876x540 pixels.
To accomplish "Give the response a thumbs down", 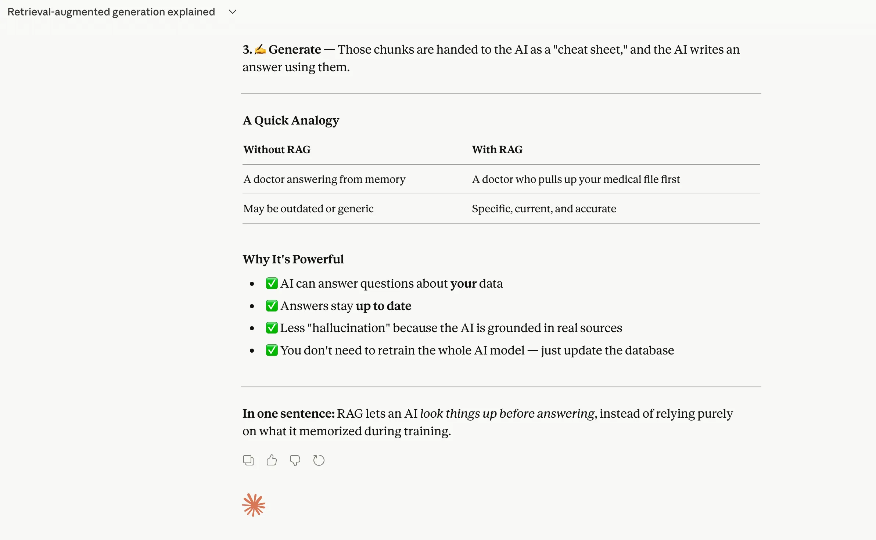I will pyautogui.click(x=295, y=460).
